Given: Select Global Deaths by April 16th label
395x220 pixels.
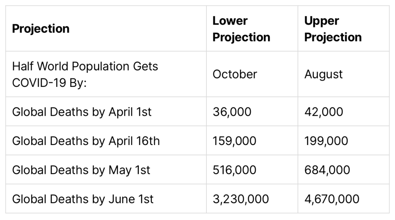Looking at the screenshot, I should (86, 141).
